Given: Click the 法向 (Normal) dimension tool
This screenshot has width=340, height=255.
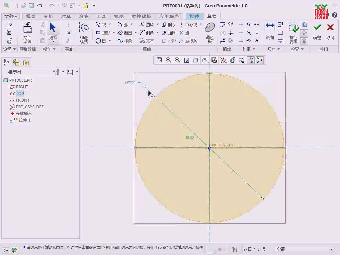Looking at the screenshot, I should pos(270,32).
